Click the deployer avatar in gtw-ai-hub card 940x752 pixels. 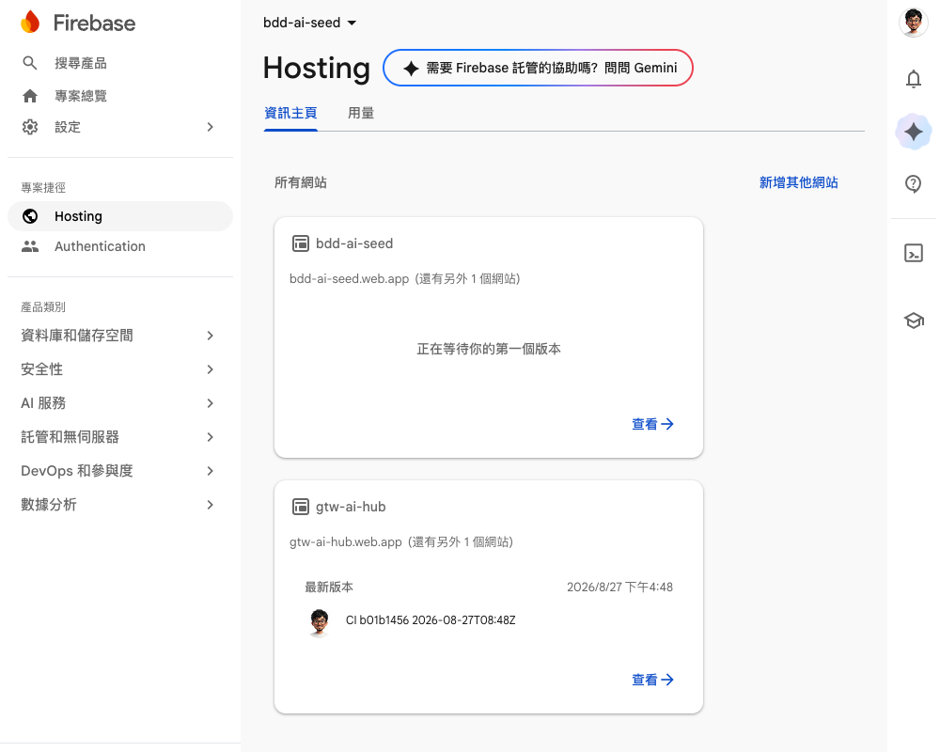tap(320, 622)
